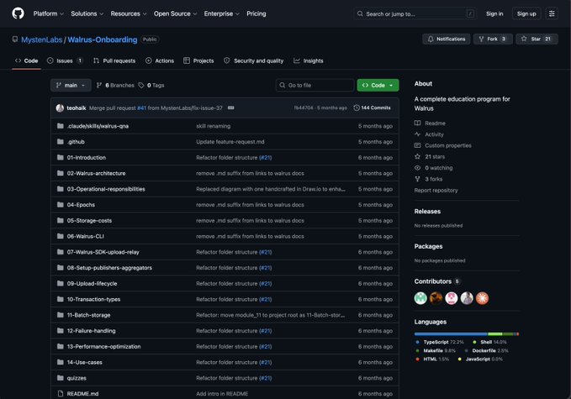Open the 05-Storage-costs folder
571x399 pixels.
point(89,220)
